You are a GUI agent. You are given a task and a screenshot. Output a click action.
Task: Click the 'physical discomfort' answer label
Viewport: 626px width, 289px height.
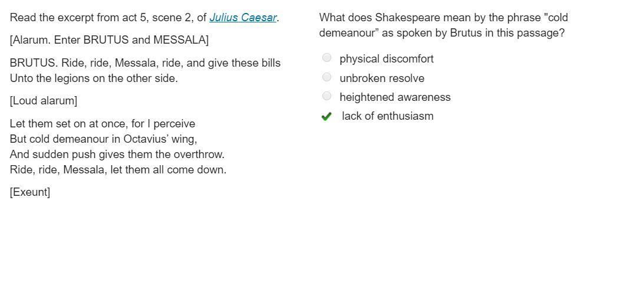387,59
